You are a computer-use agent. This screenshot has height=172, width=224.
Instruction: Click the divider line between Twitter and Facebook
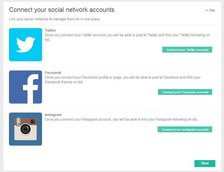[112, 67]
